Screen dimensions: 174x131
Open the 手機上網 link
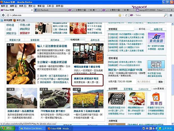[25, 25]
